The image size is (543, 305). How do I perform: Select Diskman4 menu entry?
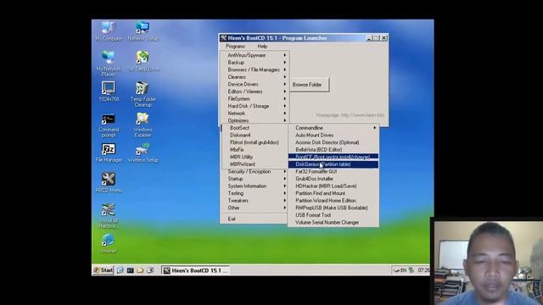tap(255, 135)
